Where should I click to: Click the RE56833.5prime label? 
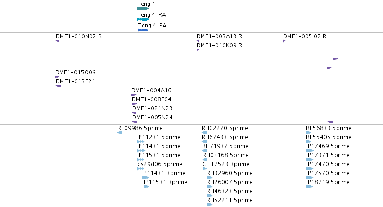click(x=329, y=128)
